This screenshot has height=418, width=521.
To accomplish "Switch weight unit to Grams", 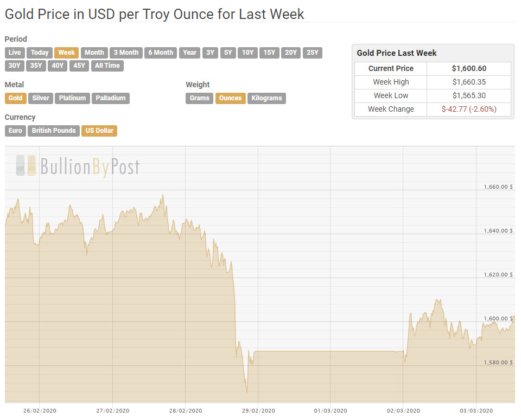I will [198, 98].
